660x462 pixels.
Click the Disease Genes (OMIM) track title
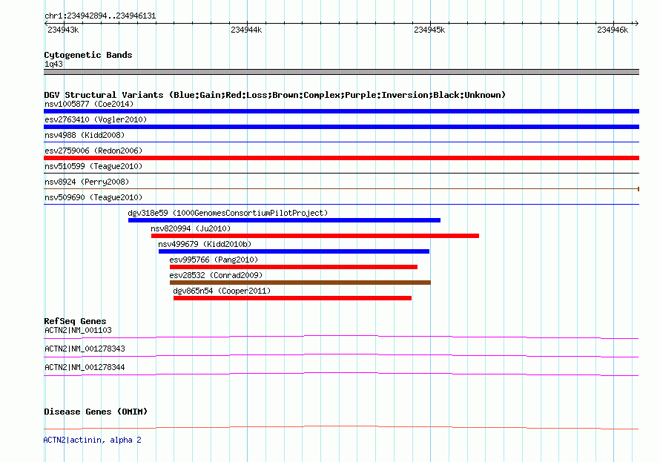(96, 412)
